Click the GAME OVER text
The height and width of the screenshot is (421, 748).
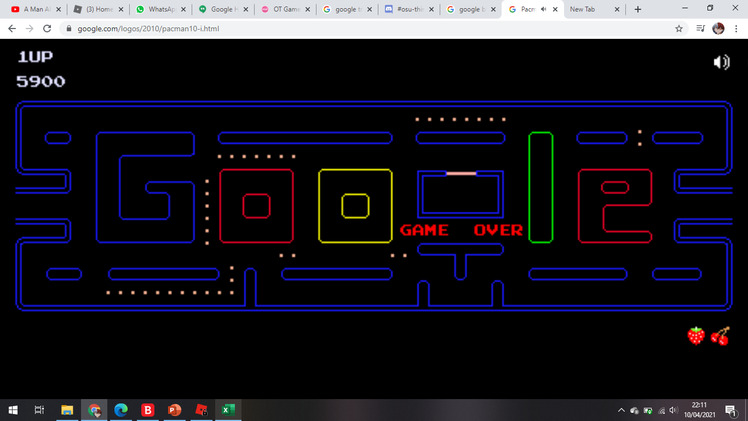coord(461,230)
